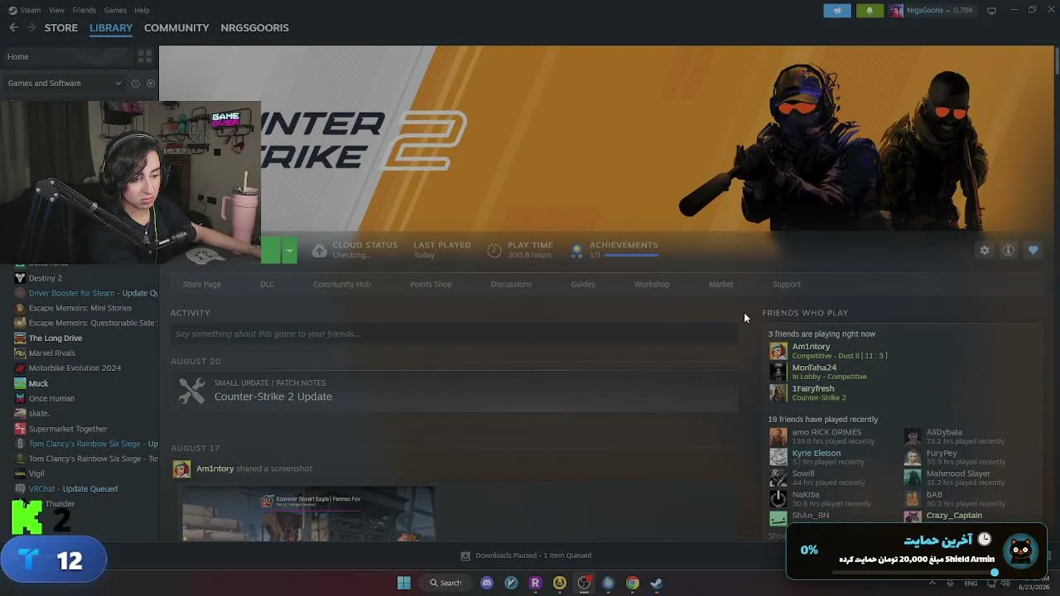Open Discord from the taskbar
This screenshot has width=1060, height=596.
(x=487, y=583)
